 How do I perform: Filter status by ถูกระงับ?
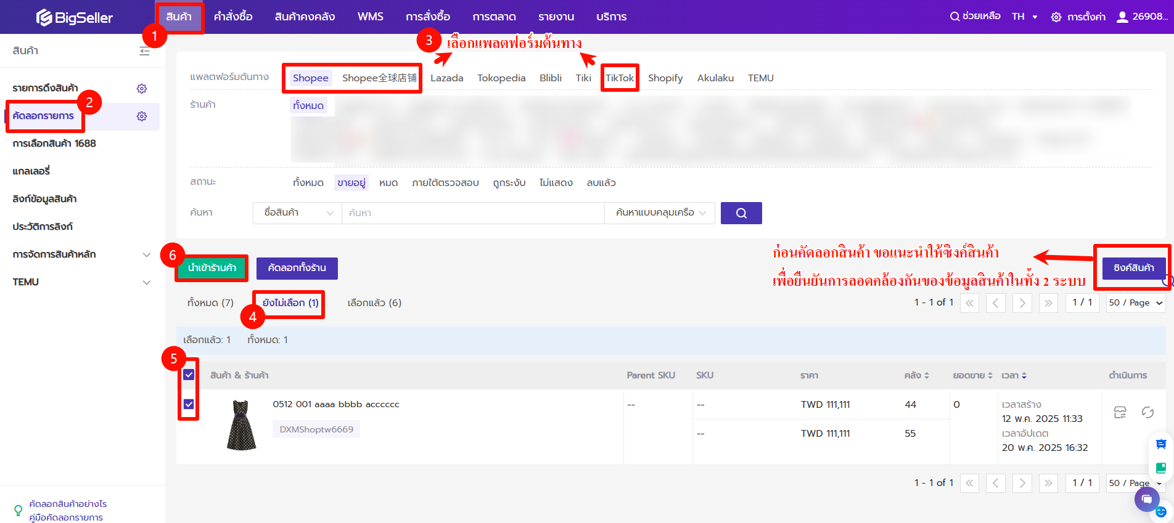(x=509, y=183)
